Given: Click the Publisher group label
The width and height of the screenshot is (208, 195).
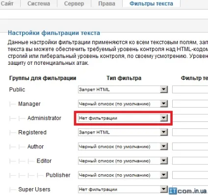Looking at the screenshot, I should [x=58, y=175].
